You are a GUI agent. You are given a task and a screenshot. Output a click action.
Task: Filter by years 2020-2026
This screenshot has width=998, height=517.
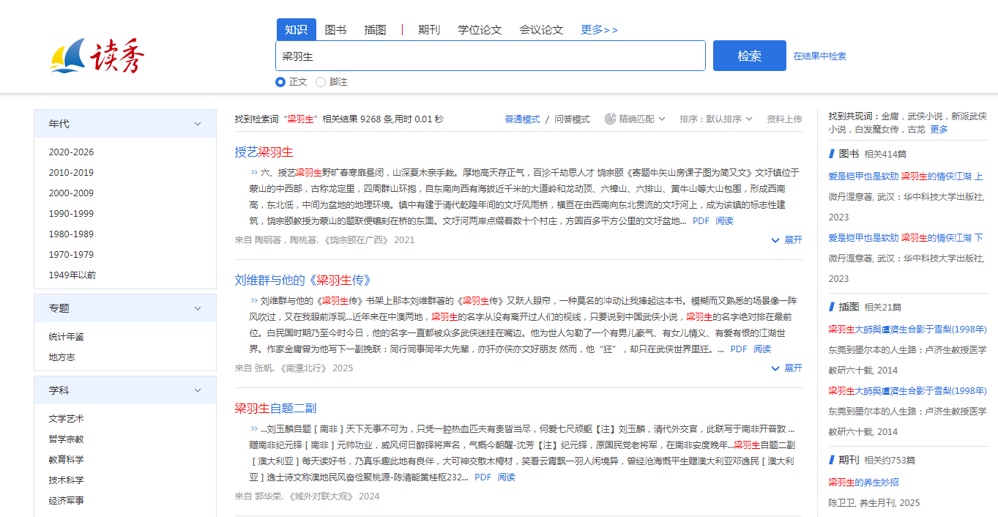click(71, 152)
